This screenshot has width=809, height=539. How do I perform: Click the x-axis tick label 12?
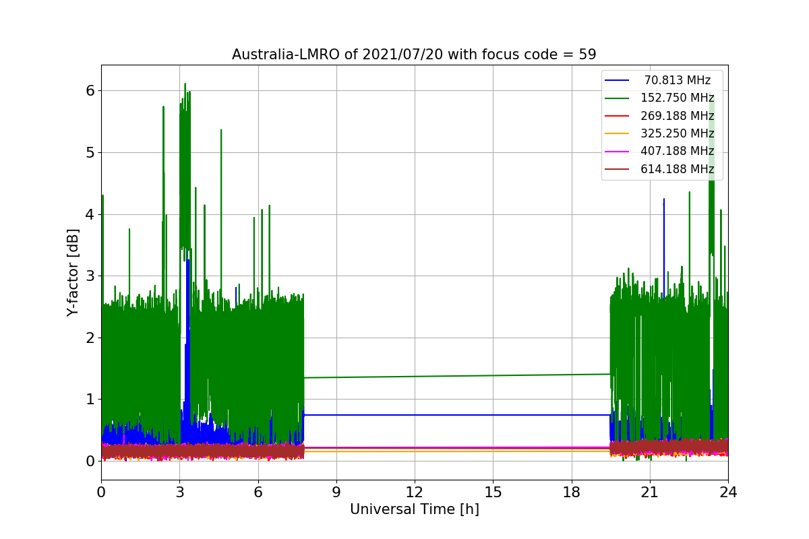[x=415, y=492]
